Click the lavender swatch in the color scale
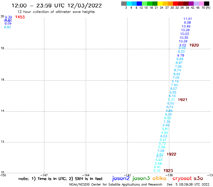The height and width of the screenshot is (187, 213). (x=196, y=3)
